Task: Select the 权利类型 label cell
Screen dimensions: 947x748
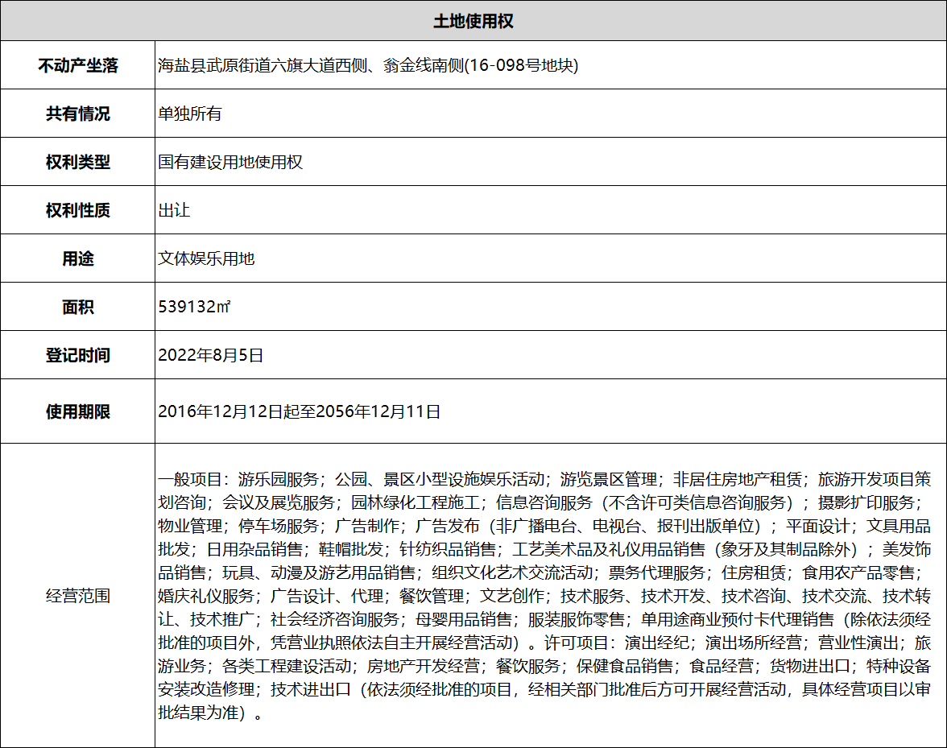Action: pos(78,162)
